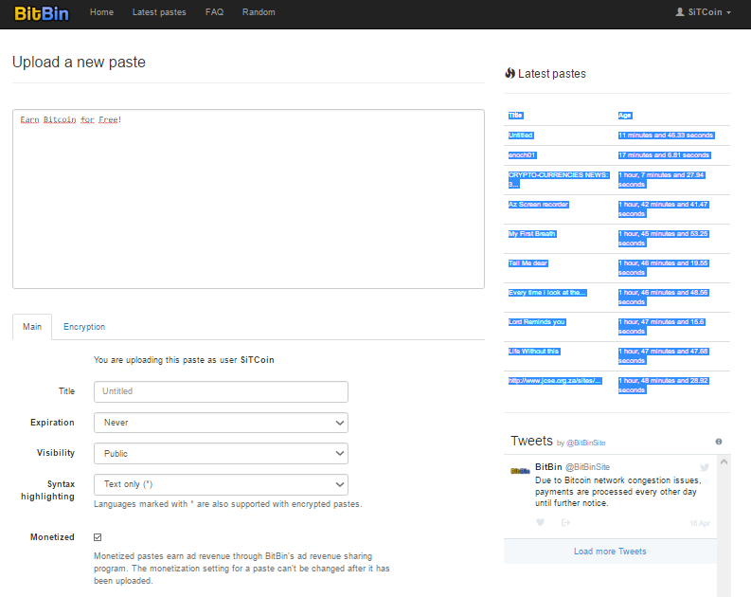751x597 pixels.
Task: Switch to the Encryption tab
Action: point(84,327)
